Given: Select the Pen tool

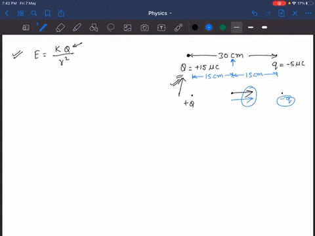Looking at the screenshot, I should tap(43, 28).
